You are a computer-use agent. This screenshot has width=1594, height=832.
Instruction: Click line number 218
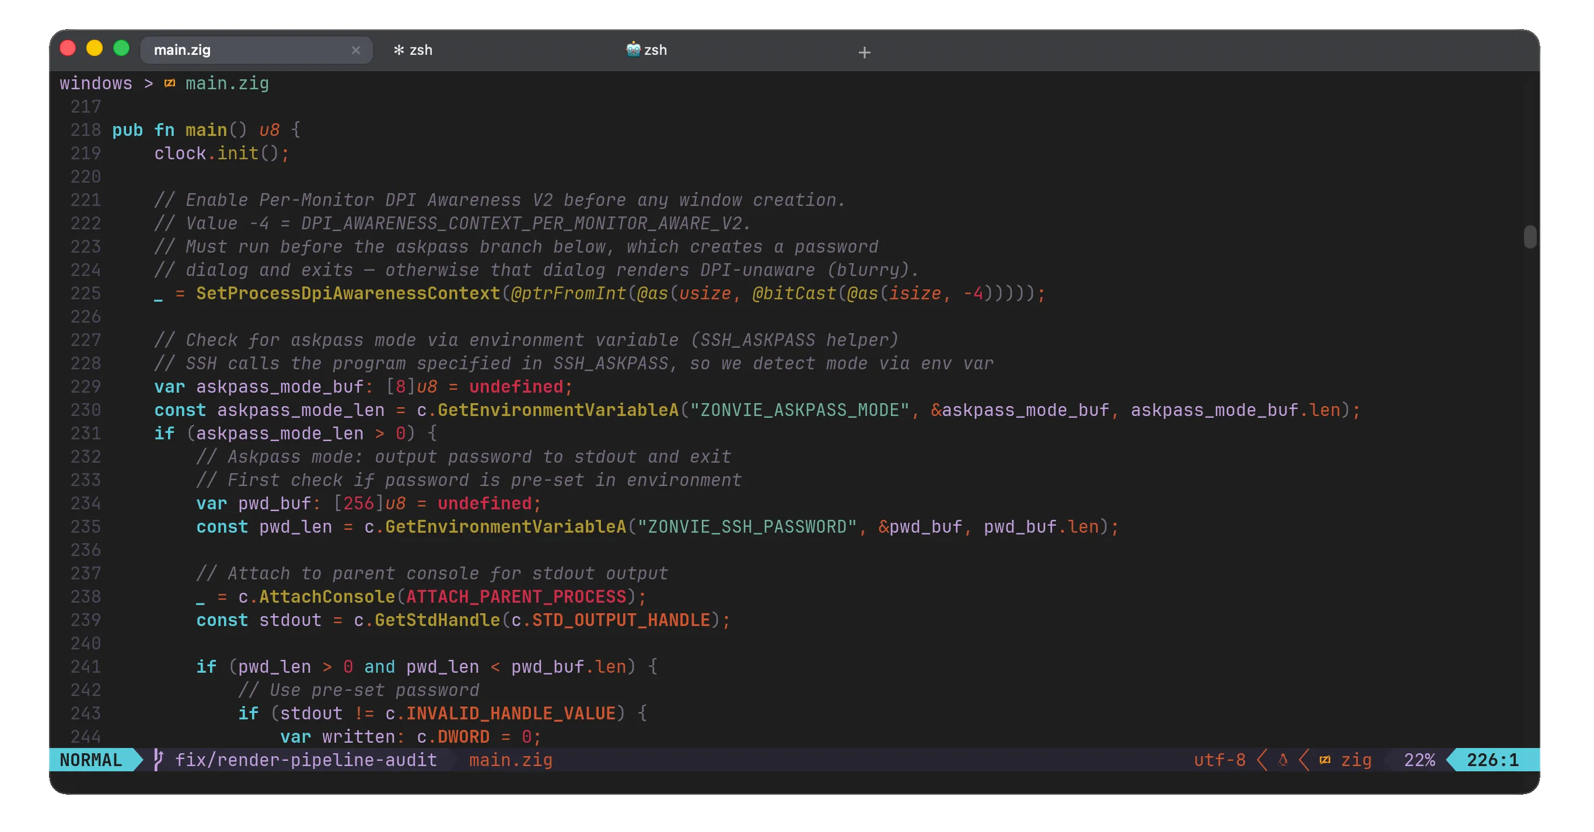click(x=85, y=130)
